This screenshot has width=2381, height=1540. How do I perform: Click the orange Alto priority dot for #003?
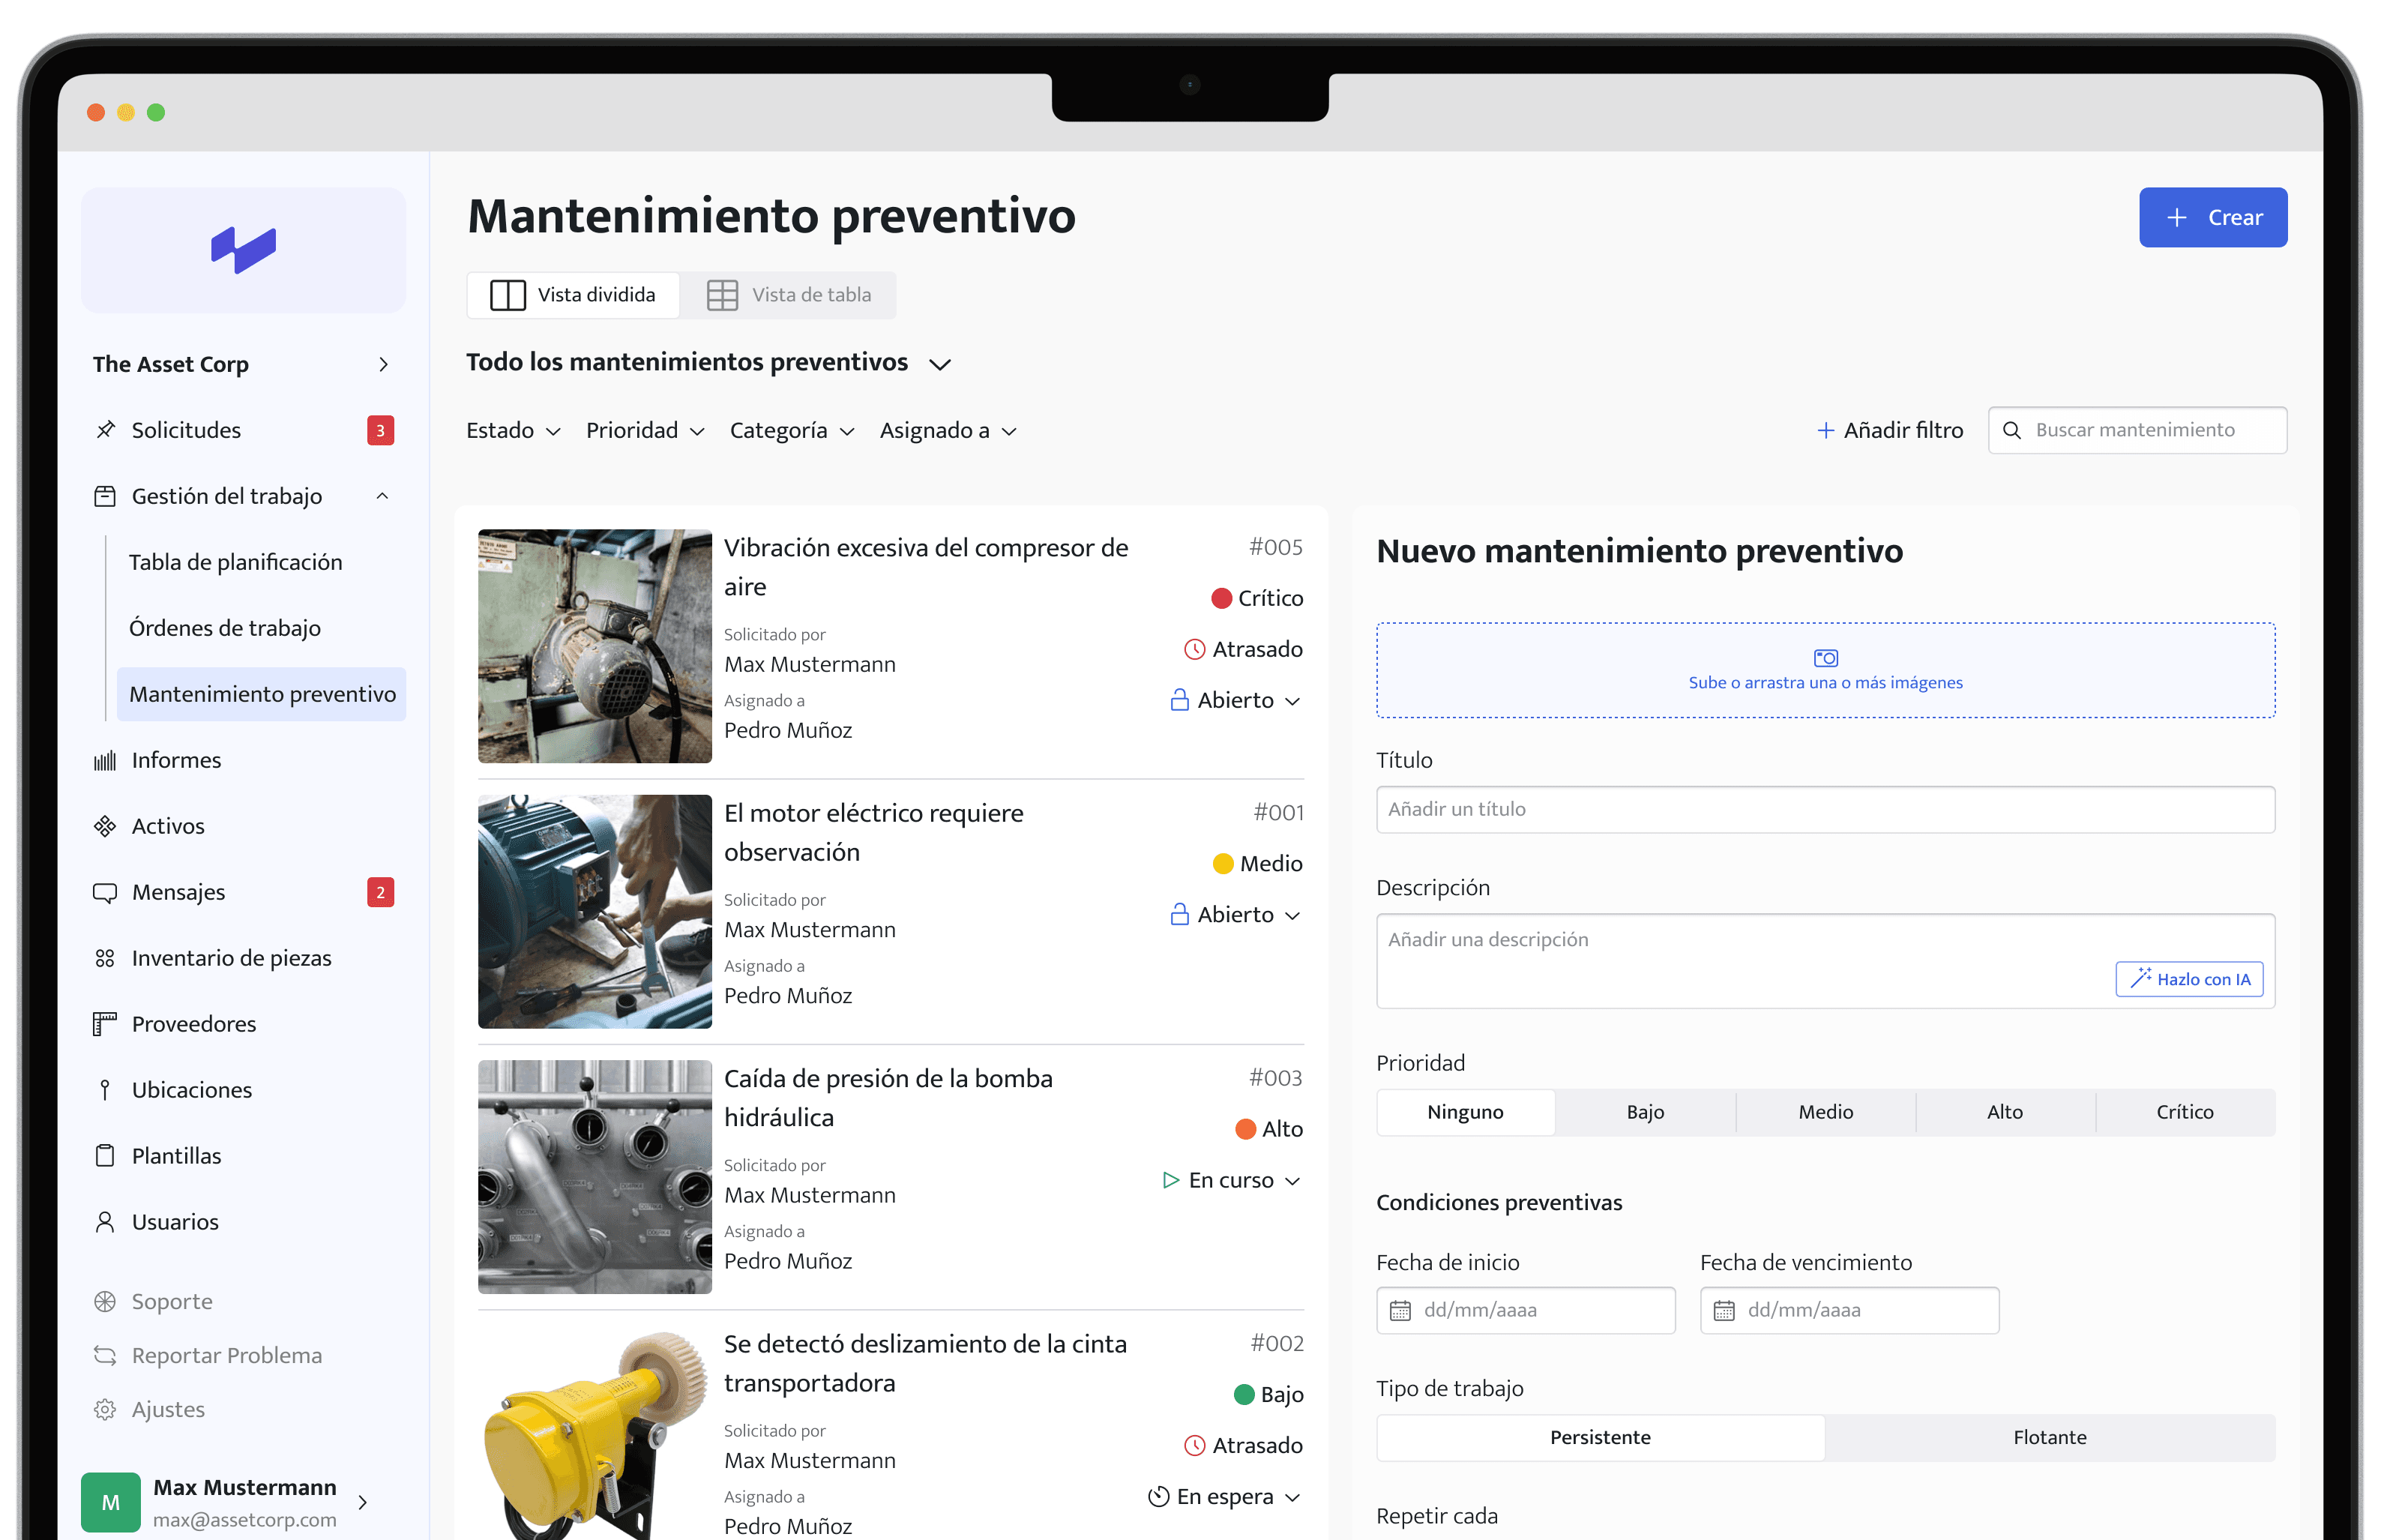[x=1244, y=1129]
